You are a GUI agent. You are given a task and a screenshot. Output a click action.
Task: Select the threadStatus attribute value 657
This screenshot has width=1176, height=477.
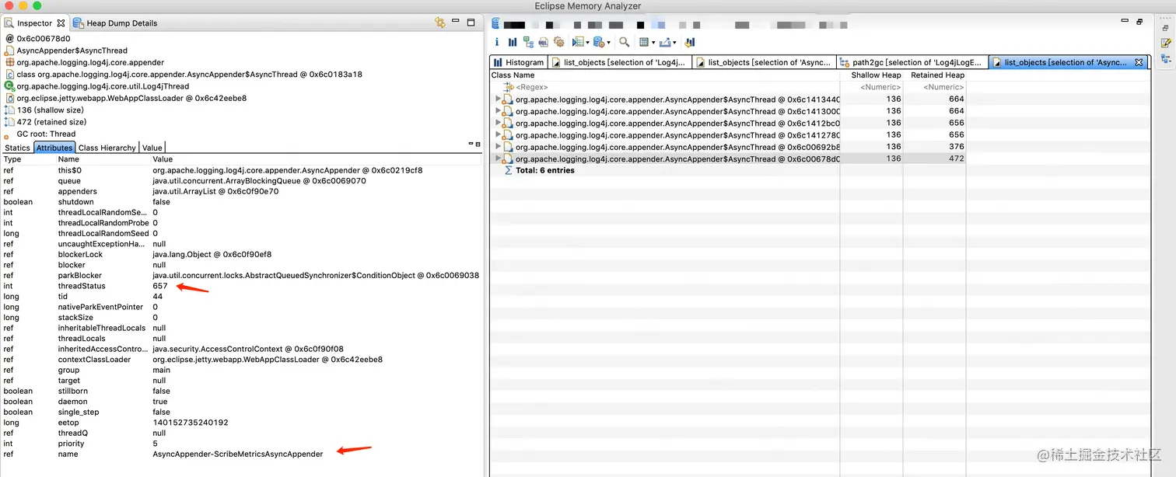(x=159, y=286)
